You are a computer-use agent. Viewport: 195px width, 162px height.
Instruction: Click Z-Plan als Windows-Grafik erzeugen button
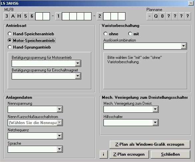tap(150, 144)
